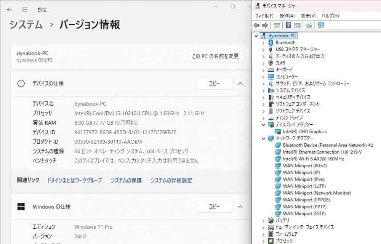Image resolution: width=381 pixels, height=244 pixels.
Task: Click the この PC の名前を変更 button
Action: pos(215,56)
